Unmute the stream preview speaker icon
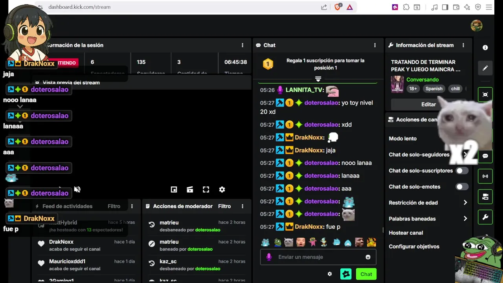The height and width of the screenshot is (283, 503). pos(77,189)
